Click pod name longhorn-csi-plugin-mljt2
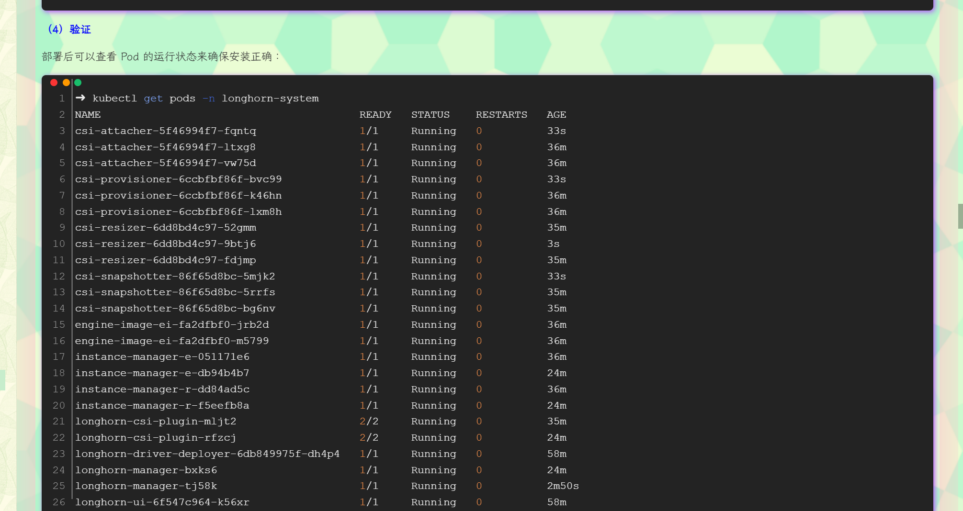The image size is (963, 511). [x=156, y=422]
